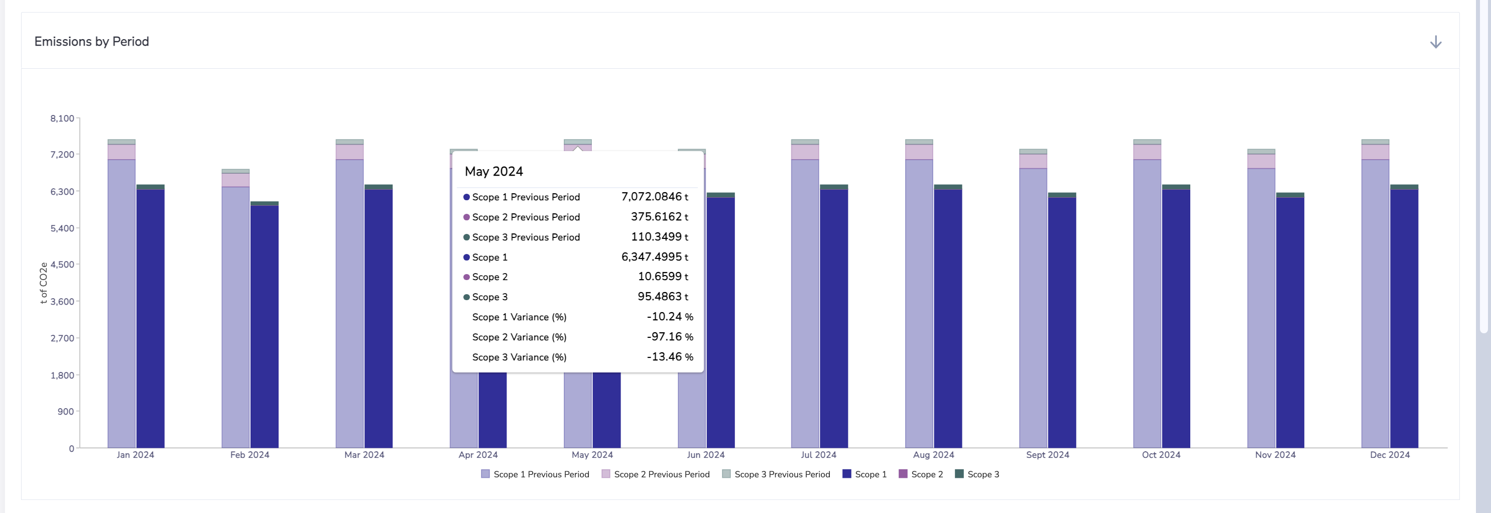Hide Scope 1 series via legend
Image resolution: width=1491 pixels, height=513 pixels.
tap(864, 474)
